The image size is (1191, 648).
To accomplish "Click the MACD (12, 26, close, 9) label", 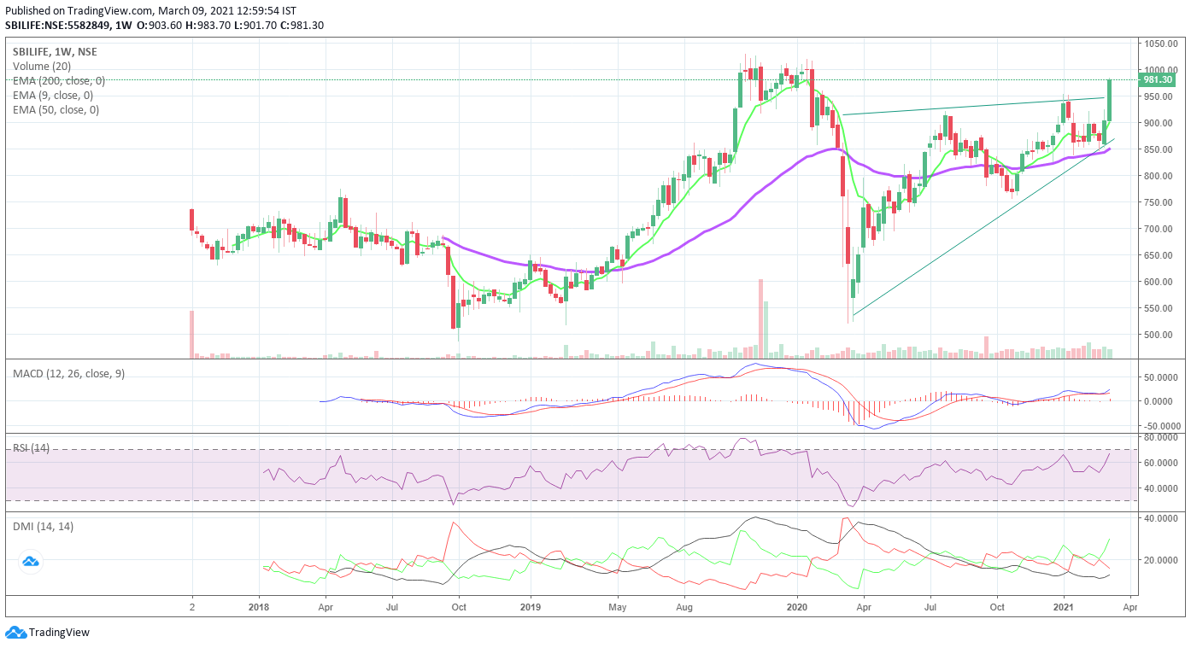I will click(x=68, y=374).
